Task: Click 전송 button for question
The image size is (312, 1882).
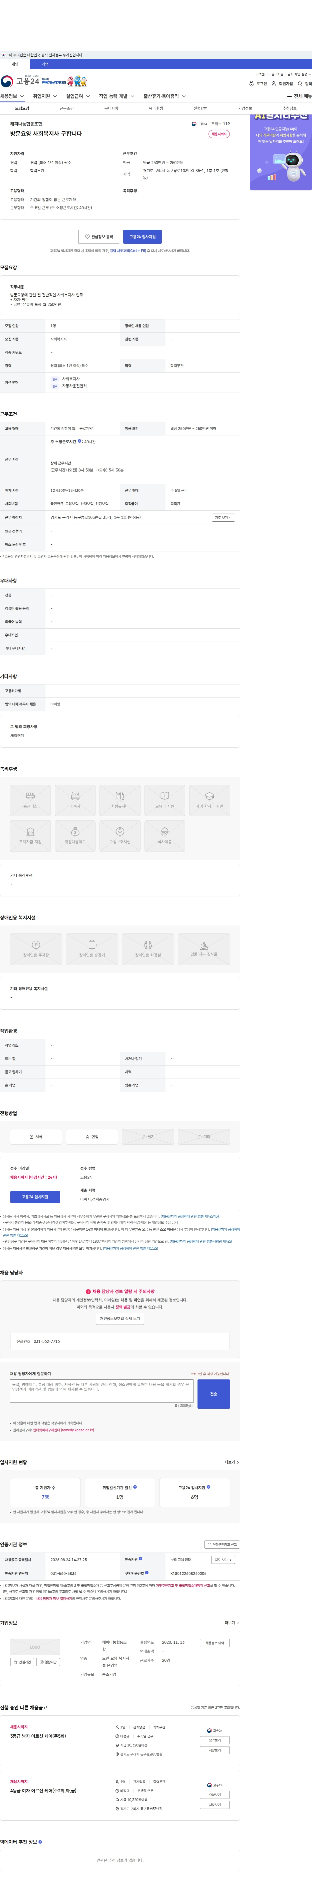Action: pyautogui.click(x=213, y=1394)
